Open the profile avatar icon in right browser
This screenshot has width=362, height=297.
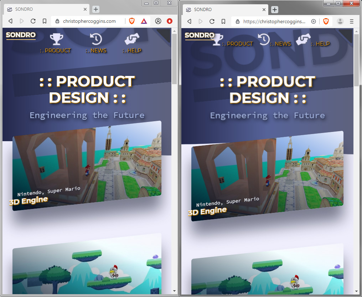340,21
